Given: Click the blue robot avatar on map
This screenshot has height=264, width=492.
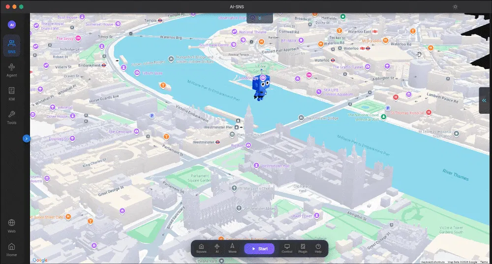Looking at the screenshot, I should tap(261, 88).
